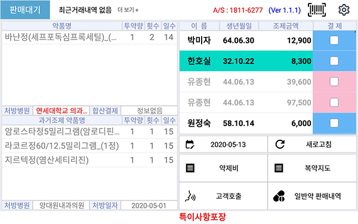The height and width of the screenshot is (224, 358).
Task: Click the document icon next to 복약지도
Action: 279,168
